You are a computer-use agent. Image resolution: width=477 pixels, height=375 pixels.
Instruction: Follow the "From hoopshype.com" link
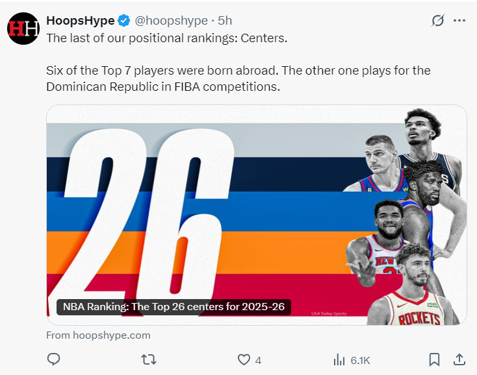click(98, 335)
